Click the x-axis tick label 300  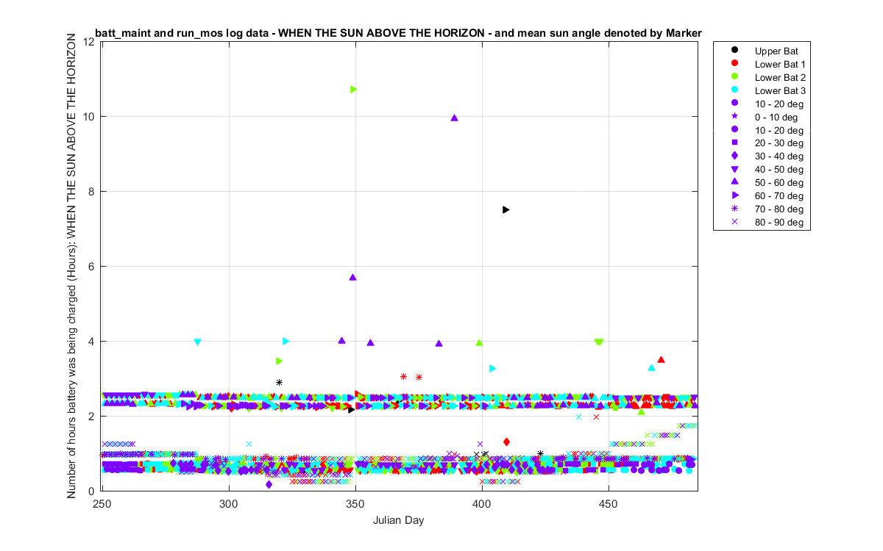[229, 505]
